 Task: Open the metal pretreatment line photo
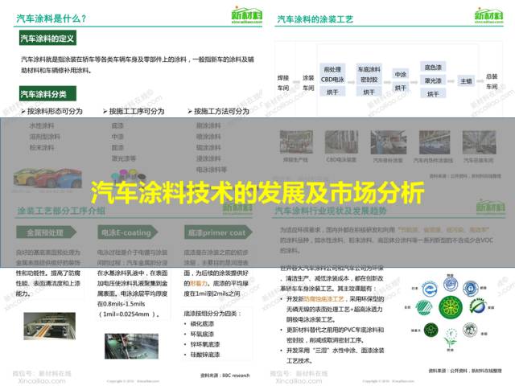50,326
